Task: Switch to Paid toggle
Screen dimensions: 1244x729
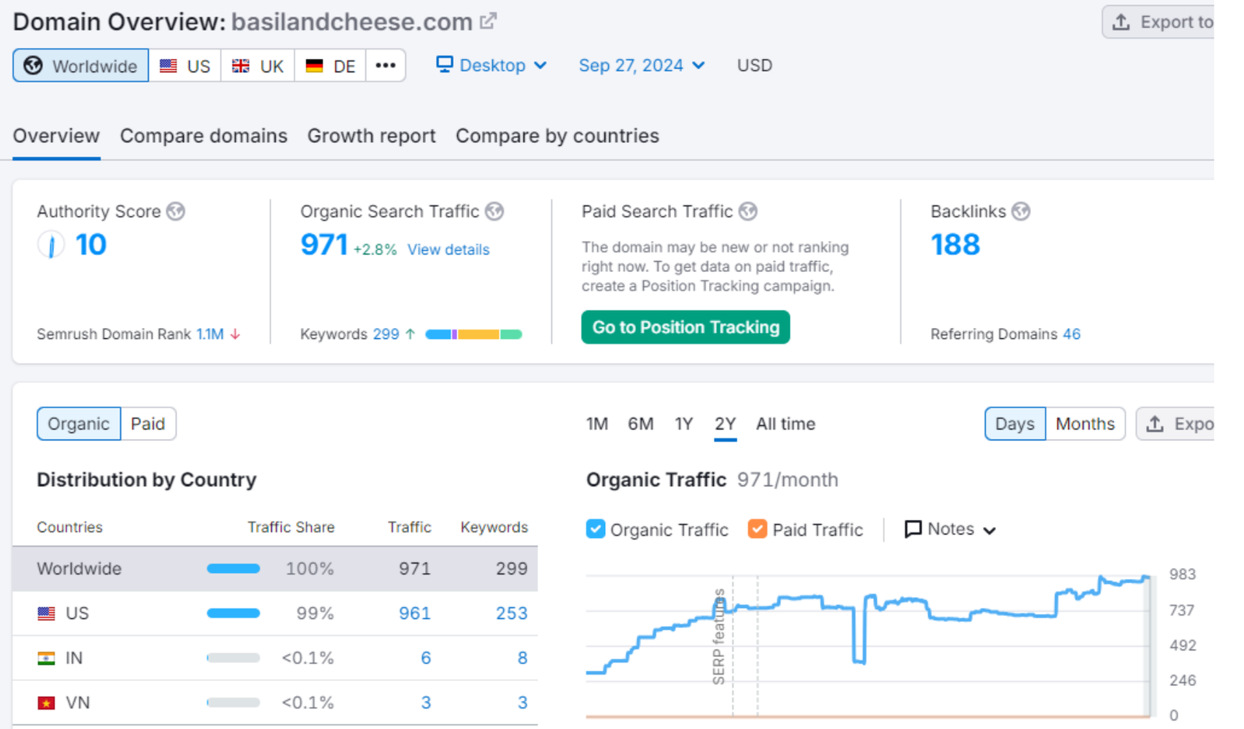Action: click(x=148, y=424)
